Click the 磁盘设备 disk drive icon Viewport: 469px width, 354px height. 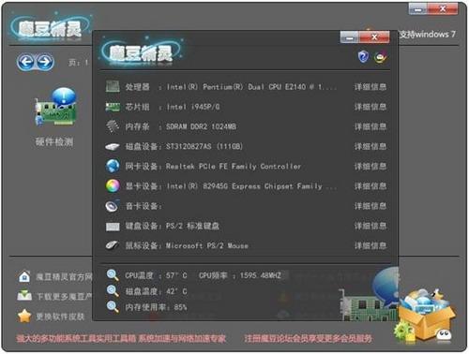pos(113,146)
